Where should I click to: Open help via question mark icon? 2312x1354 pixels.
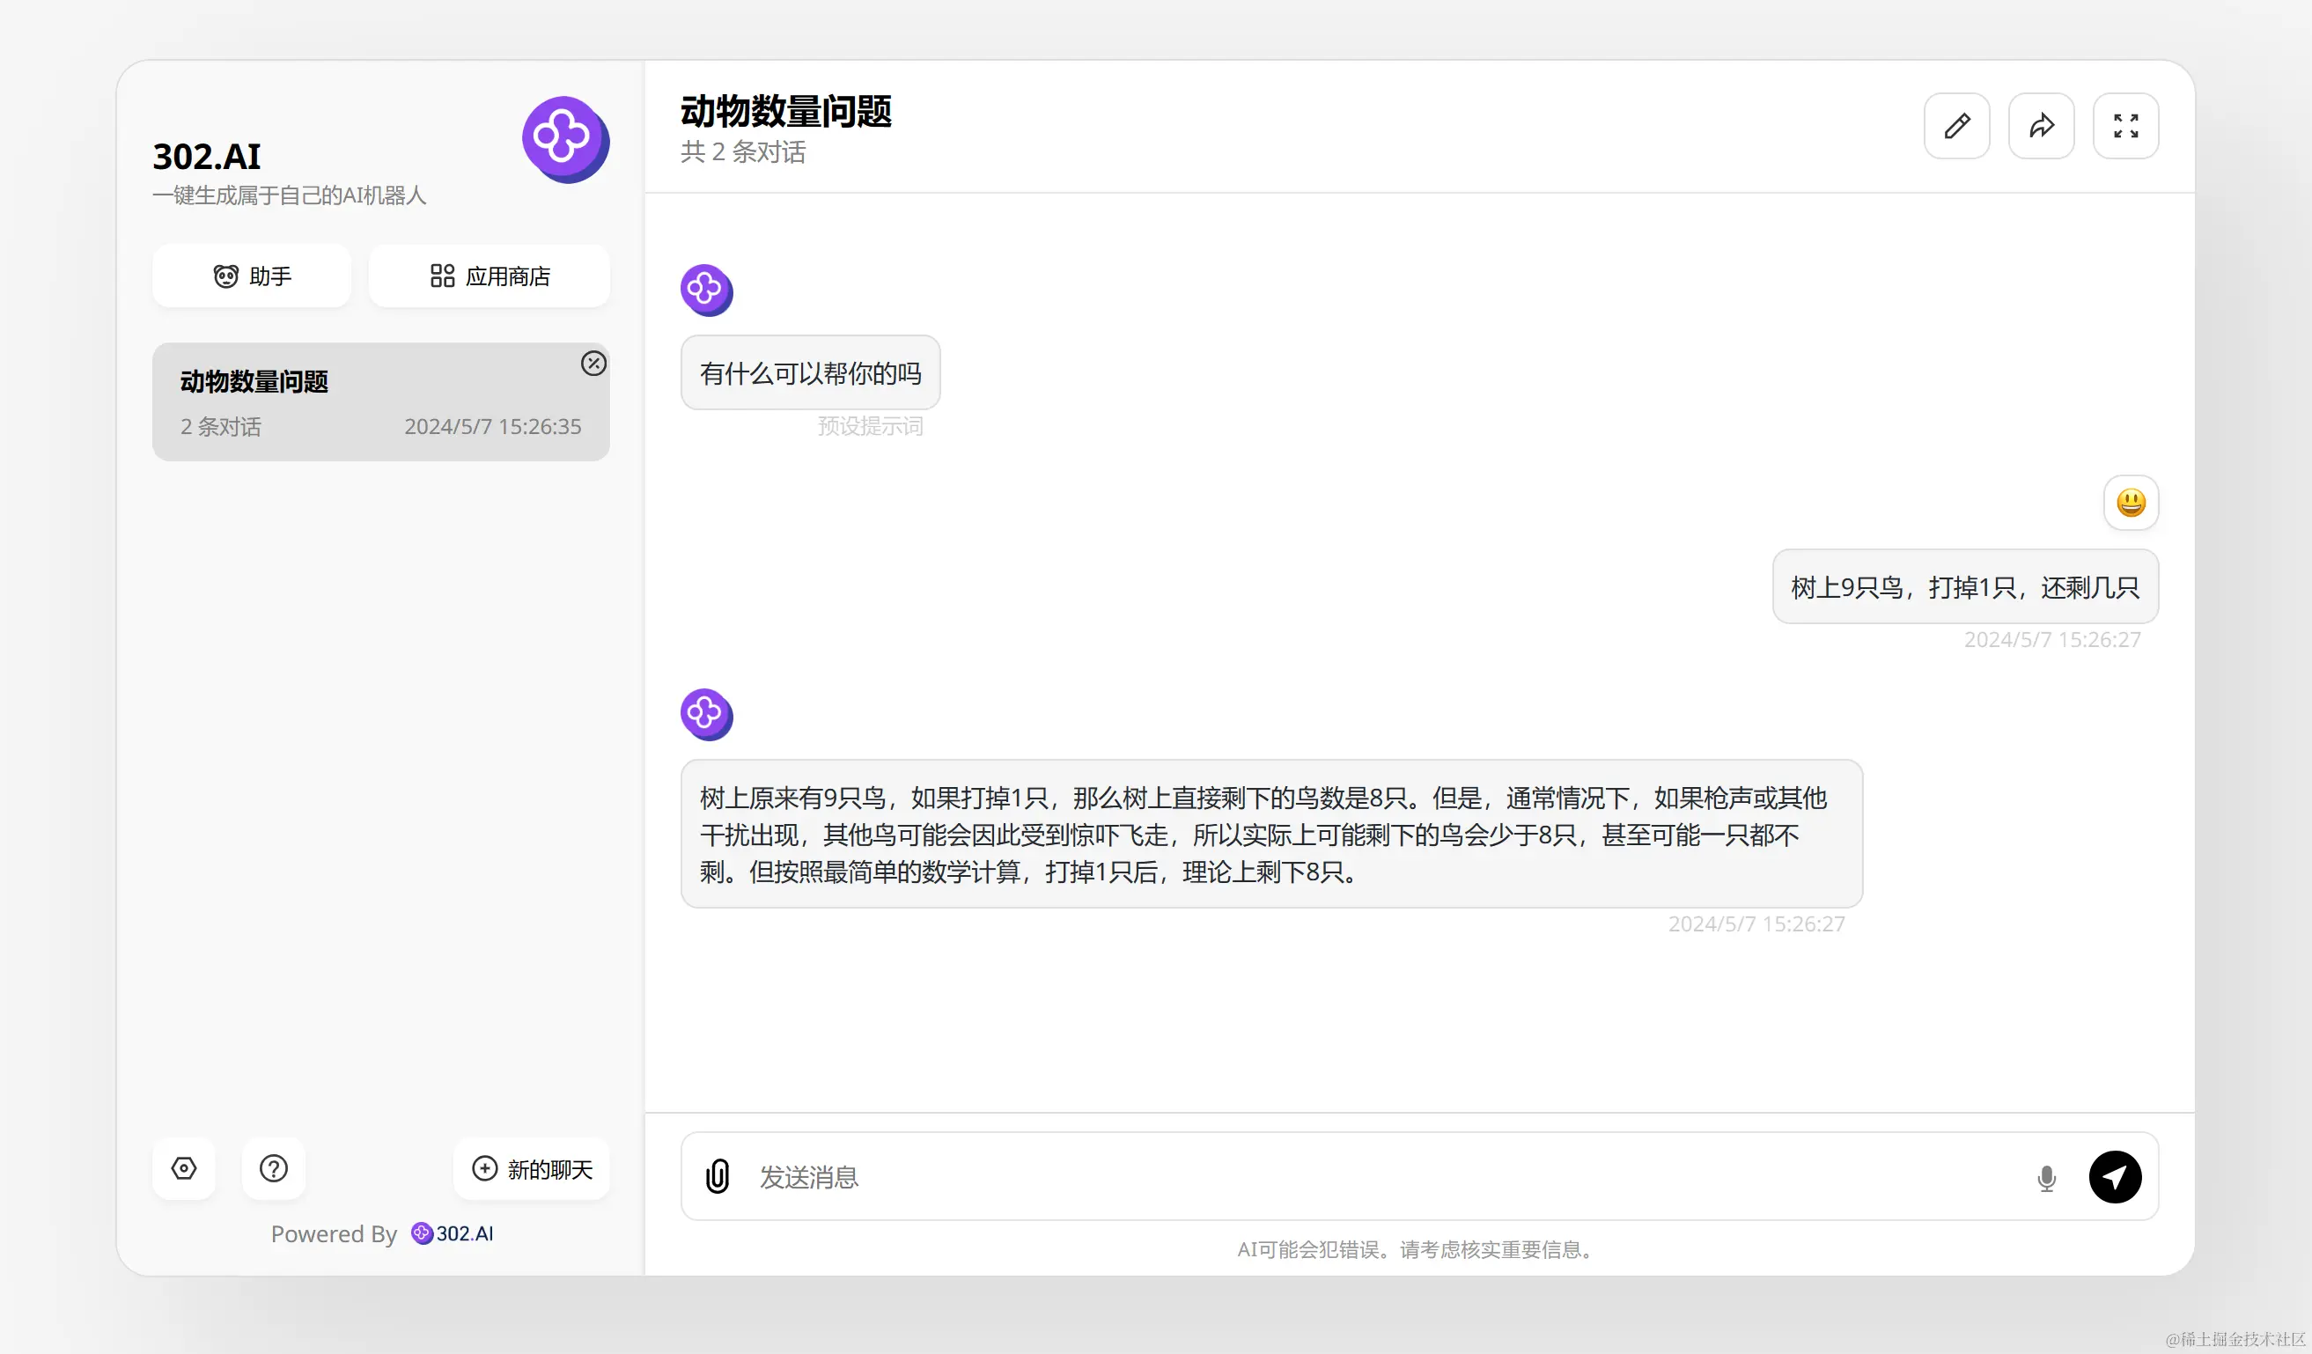tap(274, 1169)
